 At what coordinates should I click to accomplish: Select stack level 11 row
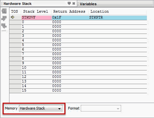(x=78, y=72)
